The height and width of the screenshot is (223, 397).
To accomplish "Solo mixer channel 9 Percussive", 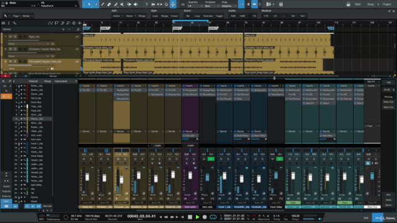I will point(125,159).
